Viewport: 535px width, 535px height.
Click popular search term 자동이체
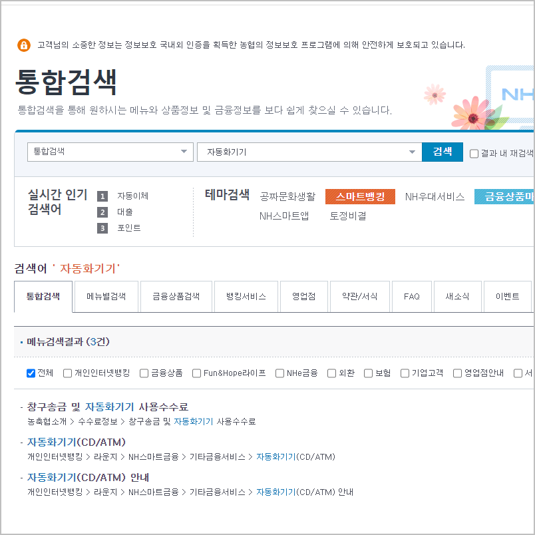[x=132, y=196]
